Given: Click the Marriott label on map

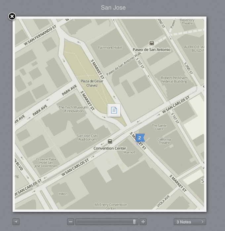Looking at the screenshot, I should point(129,152).
